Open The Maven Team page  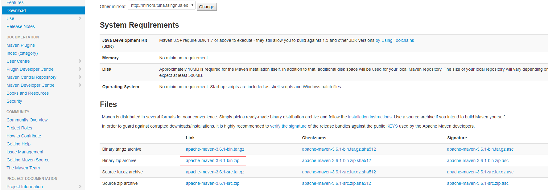click(23, 168)
